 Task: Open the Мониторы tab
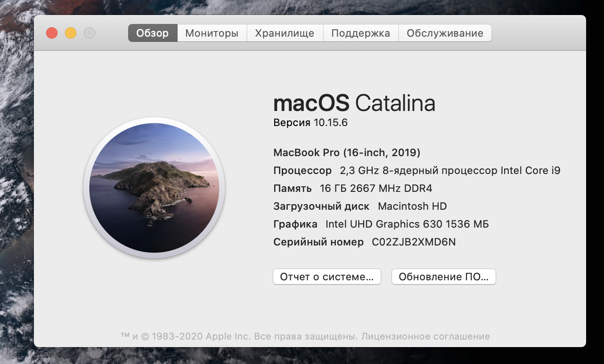coord(212,33)
